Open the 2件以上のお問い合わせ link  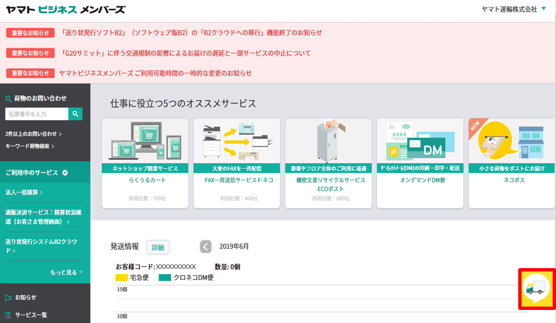[x=34, y=134]
